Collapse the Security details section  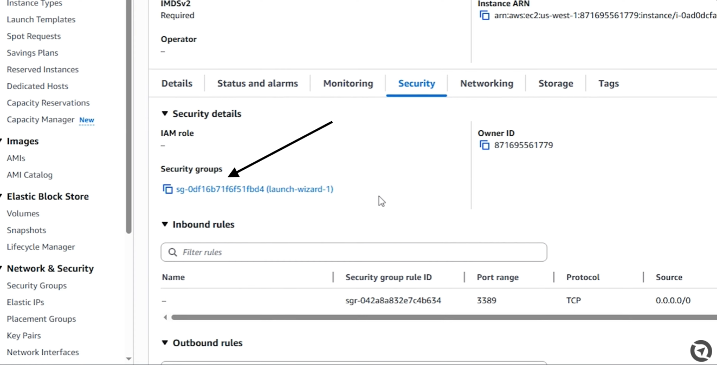(165, 114)
